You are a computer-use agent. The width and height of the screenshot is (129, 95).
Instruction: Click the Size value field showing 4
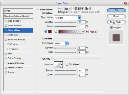[x=82, y=52]
